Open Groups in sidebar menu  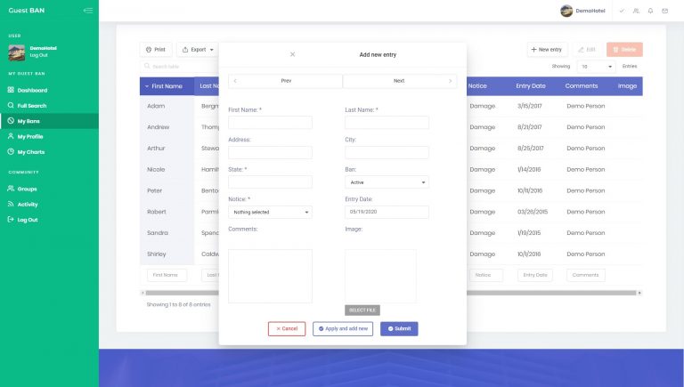[27, 189]
